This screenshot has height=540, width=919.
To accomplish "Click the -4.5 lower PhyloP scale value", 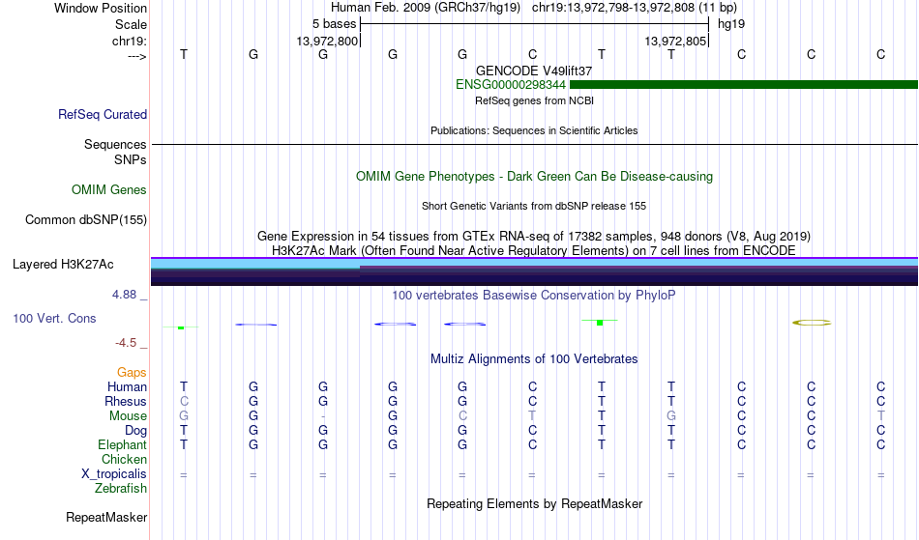I will (126, 343).
